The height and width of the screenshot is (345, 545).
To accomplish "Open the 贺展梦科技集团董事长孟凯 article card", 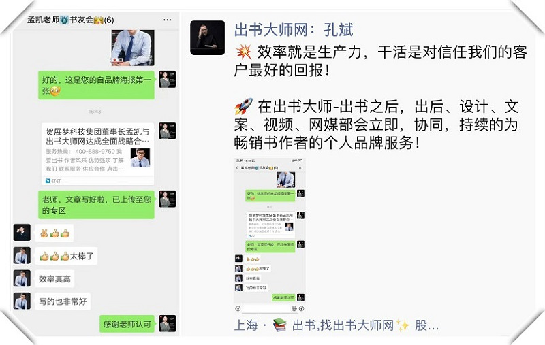I will tap(97, 153).
